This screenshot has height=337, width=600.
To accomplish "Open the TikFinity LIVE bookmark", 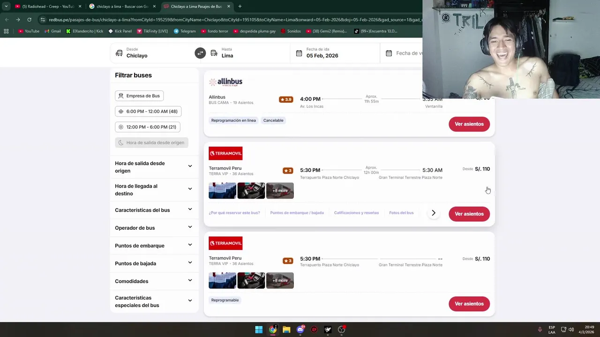I will click(x=152, y=31).
